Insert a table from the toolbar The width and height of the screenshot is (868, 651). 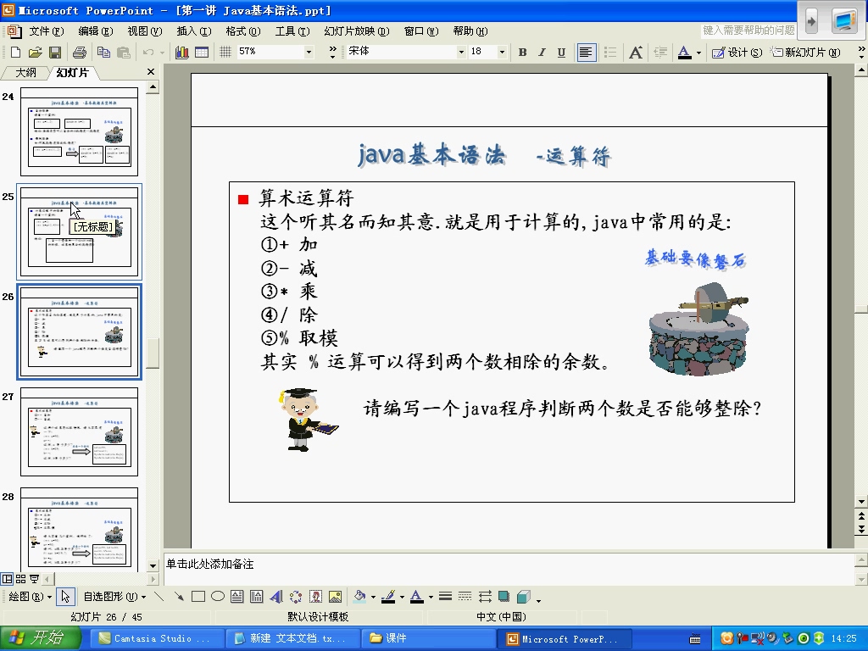coord(202,52)
